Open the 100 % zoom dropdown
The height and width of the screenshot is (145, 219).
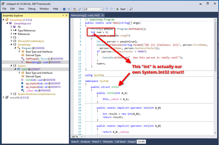point(82,137)
